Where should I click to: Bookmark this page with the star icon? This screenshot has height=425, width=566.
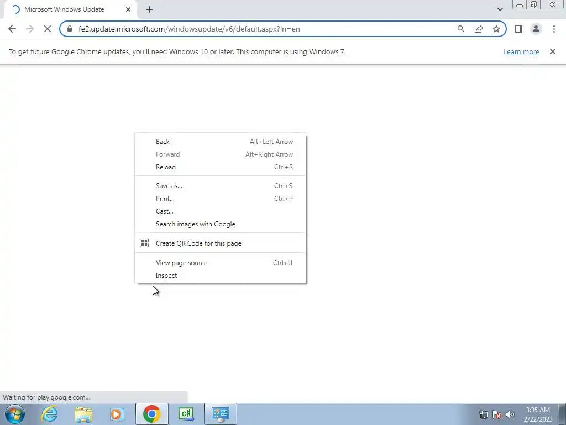click(x=496, y=29)
